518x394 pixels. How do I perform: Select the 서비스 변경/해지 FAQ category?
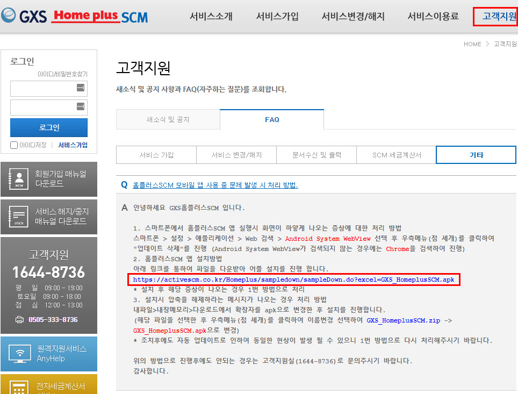(236, 155)
